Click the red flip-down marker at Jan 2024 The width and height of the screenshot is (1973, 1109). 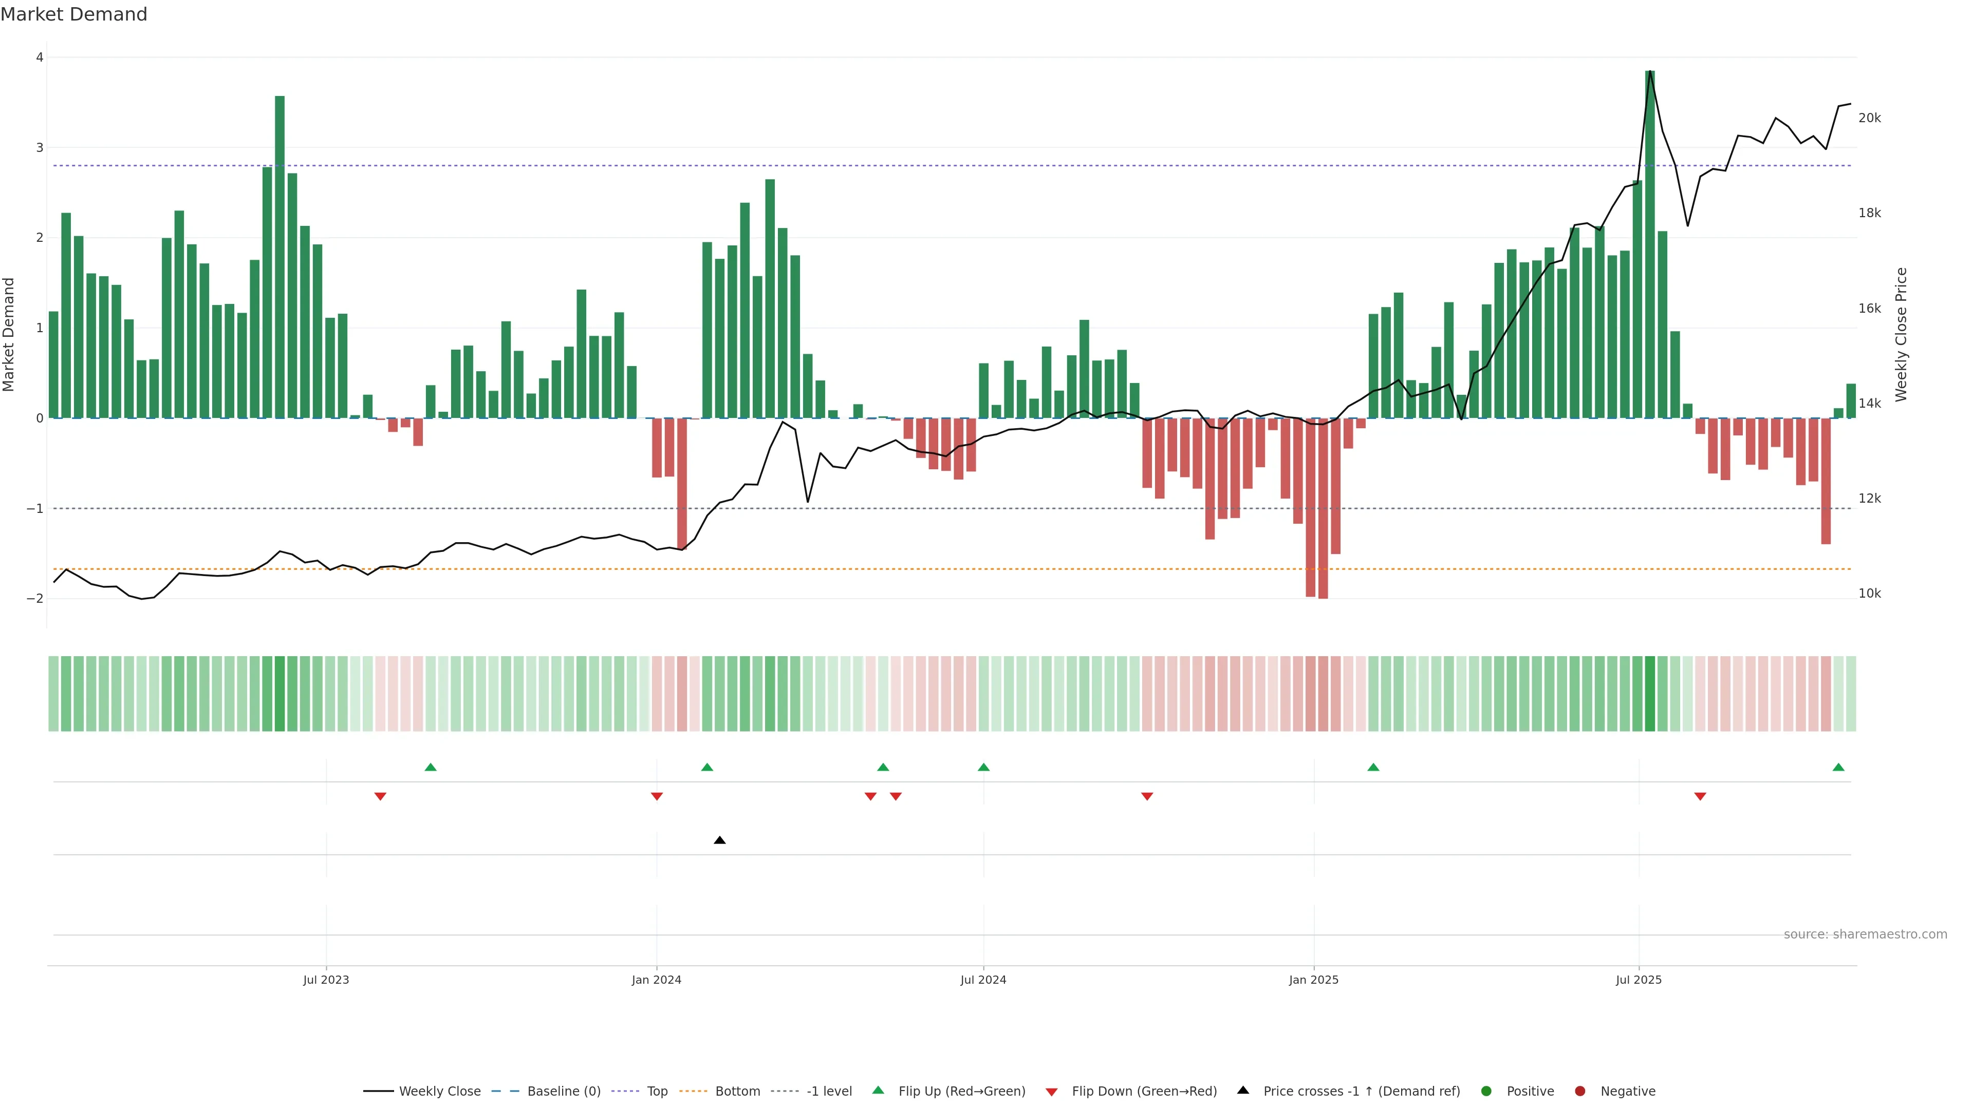coord(657,797)
